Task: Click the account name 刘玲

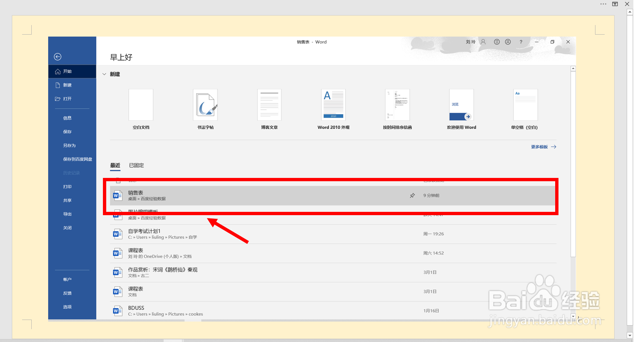Action: coord(470,42)
